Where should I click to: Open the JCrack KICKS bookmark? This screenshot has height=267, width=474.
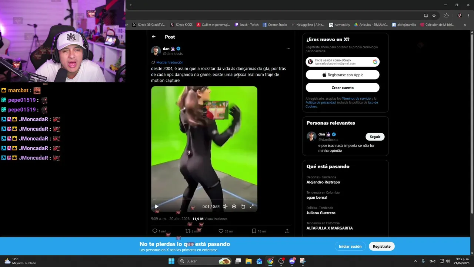[x=182, y=25]
